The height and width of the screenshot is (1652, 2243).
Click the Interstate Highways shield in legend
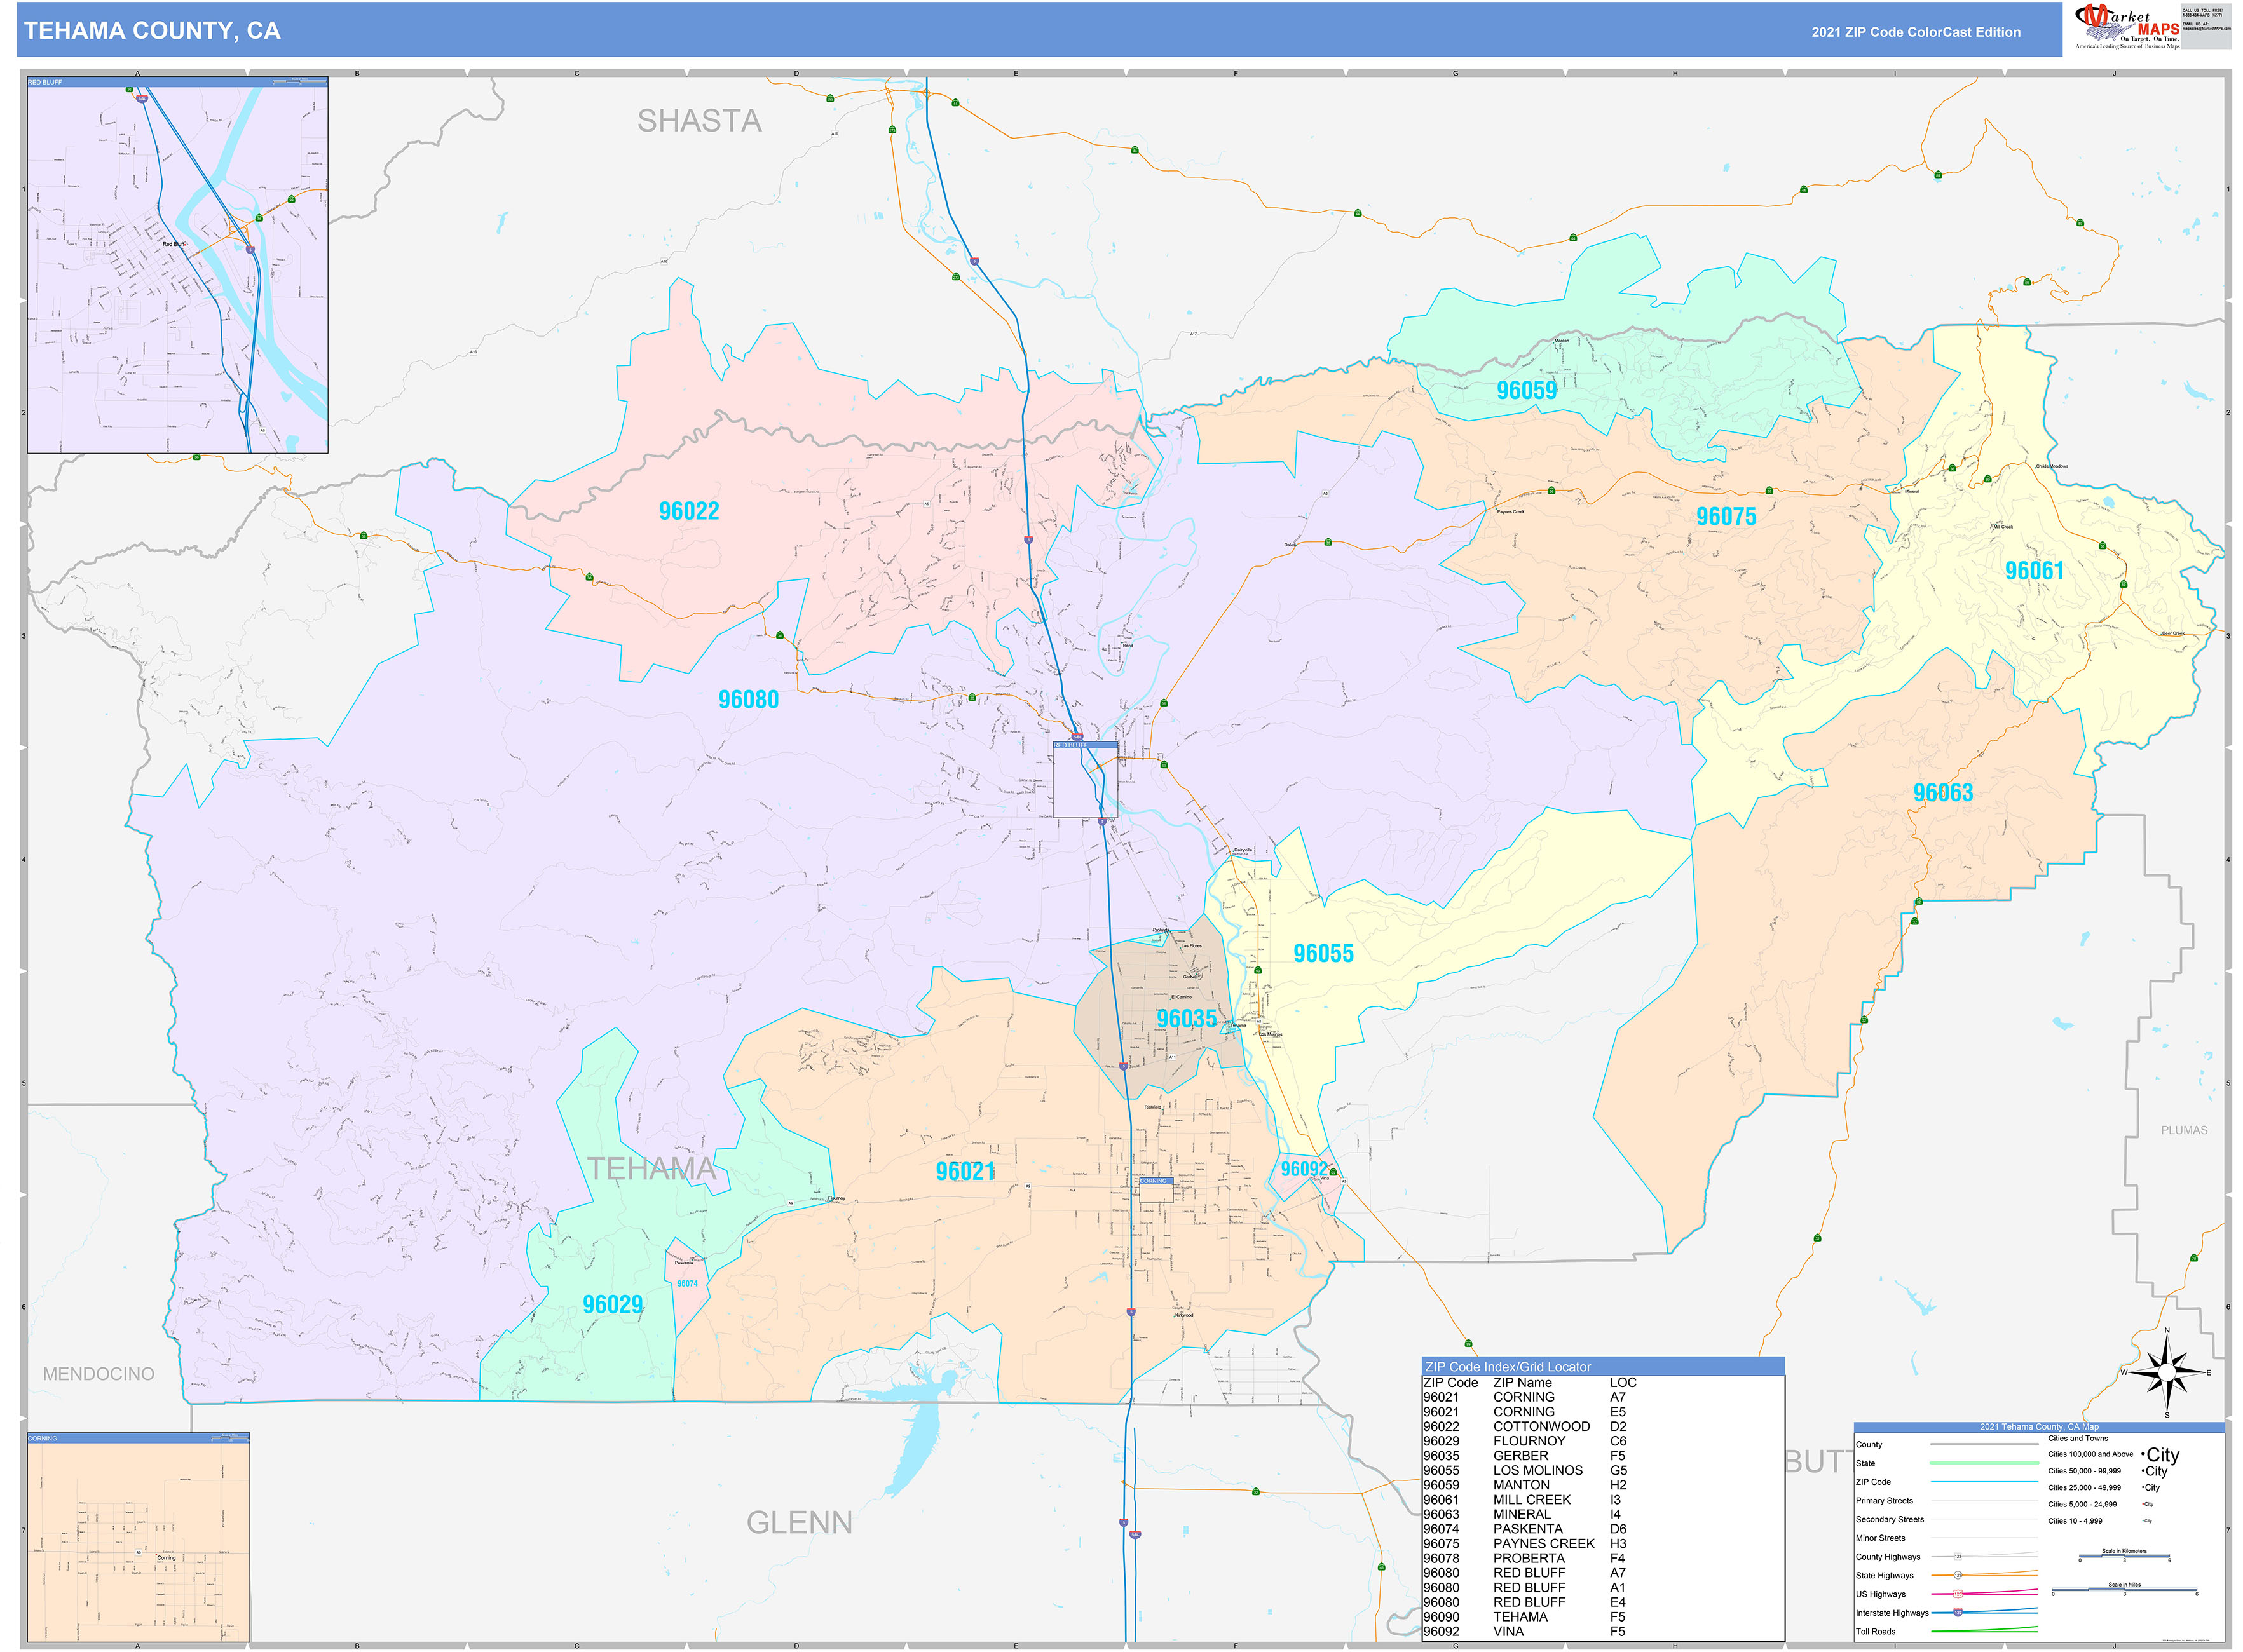click(1958, 1613)
